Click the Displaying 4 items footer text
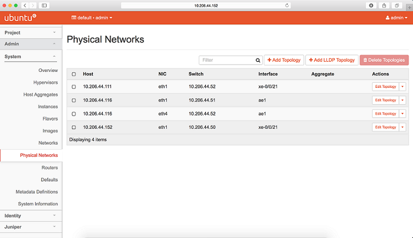The image size is (413, 238). pyautogui.click(x=88, y=139)
